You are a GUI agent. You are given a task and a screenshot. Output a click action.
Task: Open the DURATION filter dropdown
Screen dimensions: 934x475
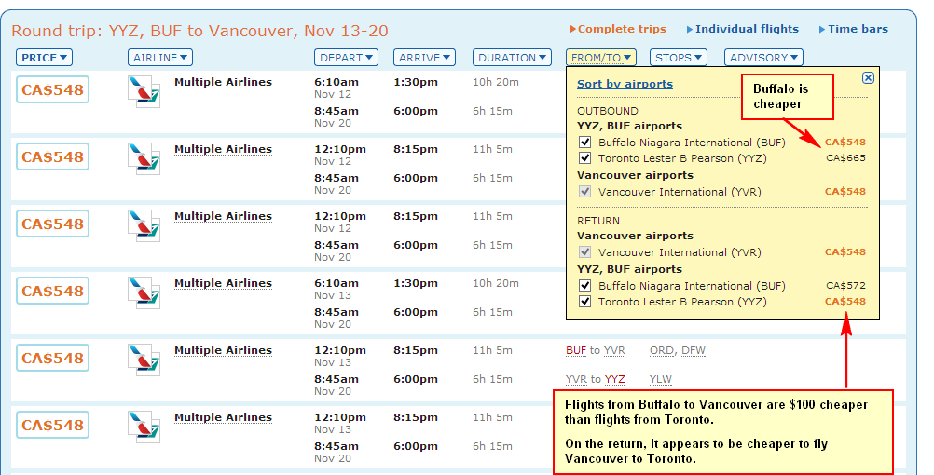pos(512,58)
